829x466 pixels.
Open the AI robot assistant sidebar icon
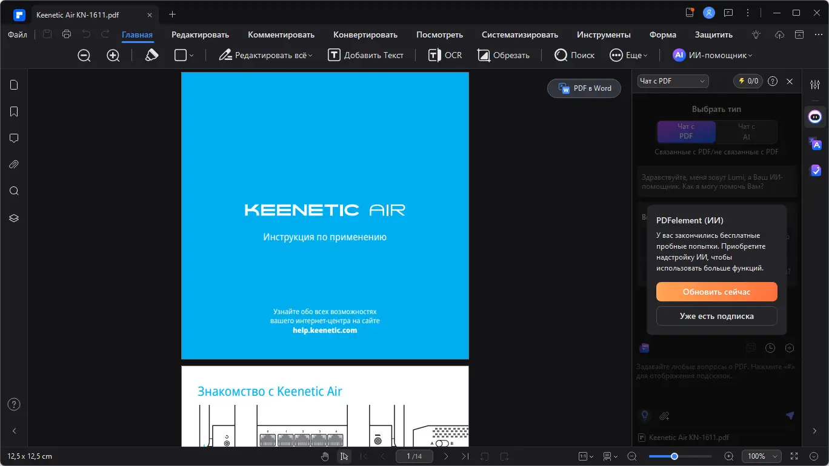pyautogui.click(x=815, y=117)
